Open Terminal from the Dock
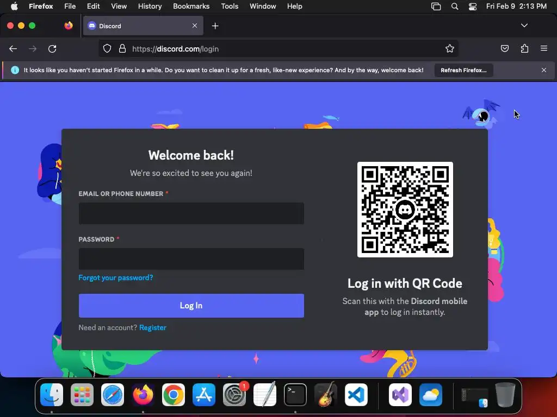The width and height of the screenshot is (557, 417). tap(295, 395)
